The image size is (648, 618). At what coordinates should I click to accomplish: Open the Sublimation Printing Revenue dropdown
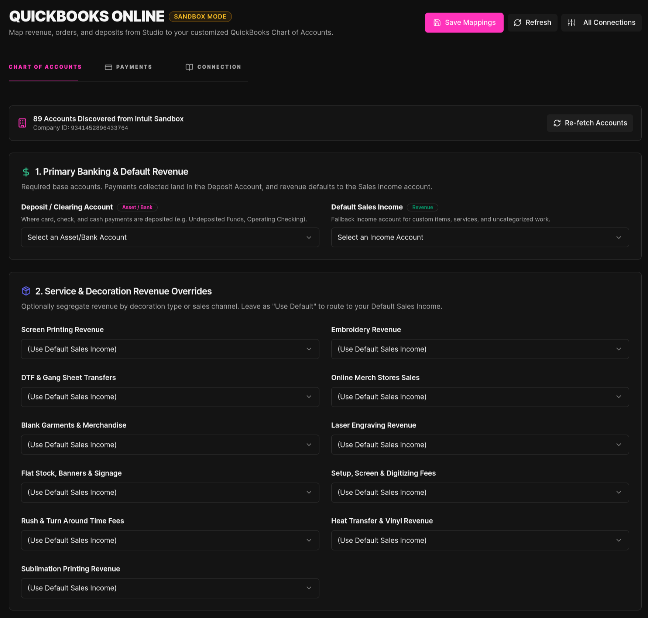pyautogui.click(x=170, y=588)
